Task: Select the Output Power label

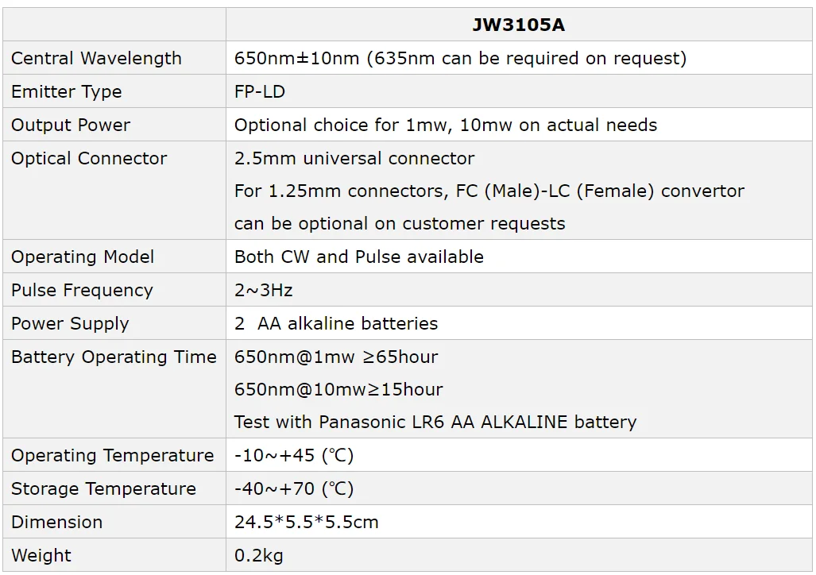Action: click(71, 125)
